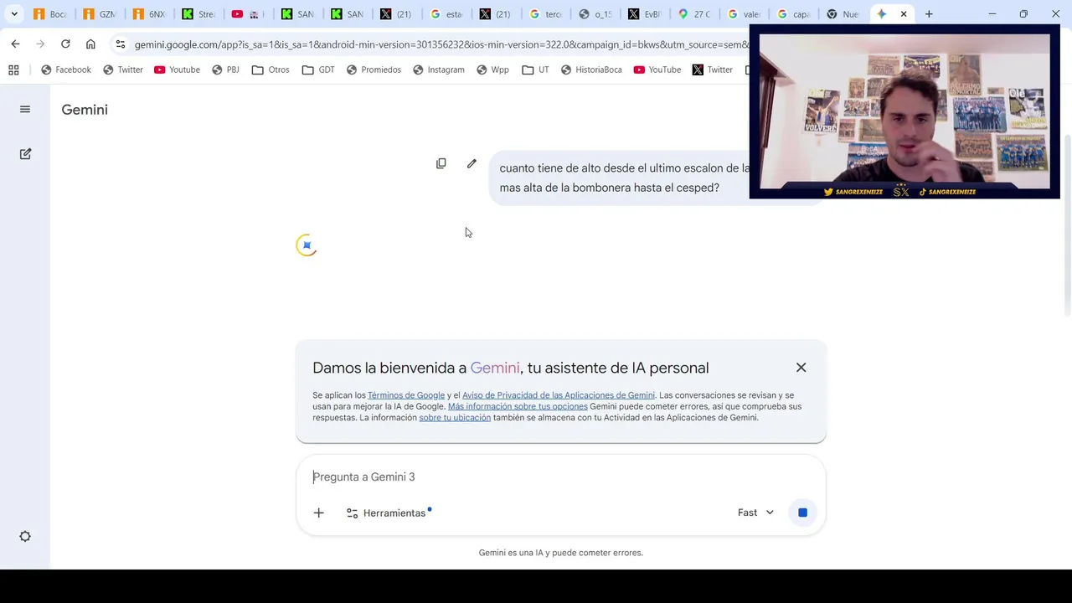
Task: Open the settings gear in the Gemini sidebar
Action: 25,537
